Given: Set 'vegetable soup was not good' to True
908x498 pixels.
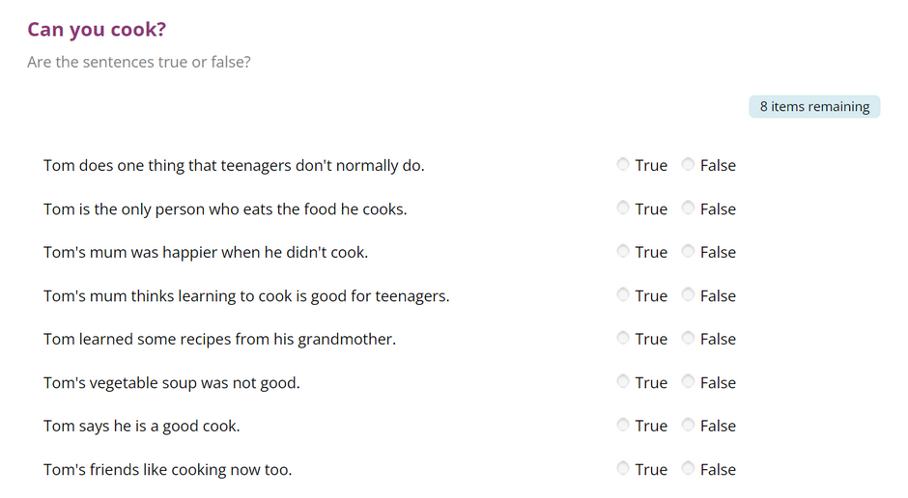Looking at the screenshot, I should coord(622,382).
